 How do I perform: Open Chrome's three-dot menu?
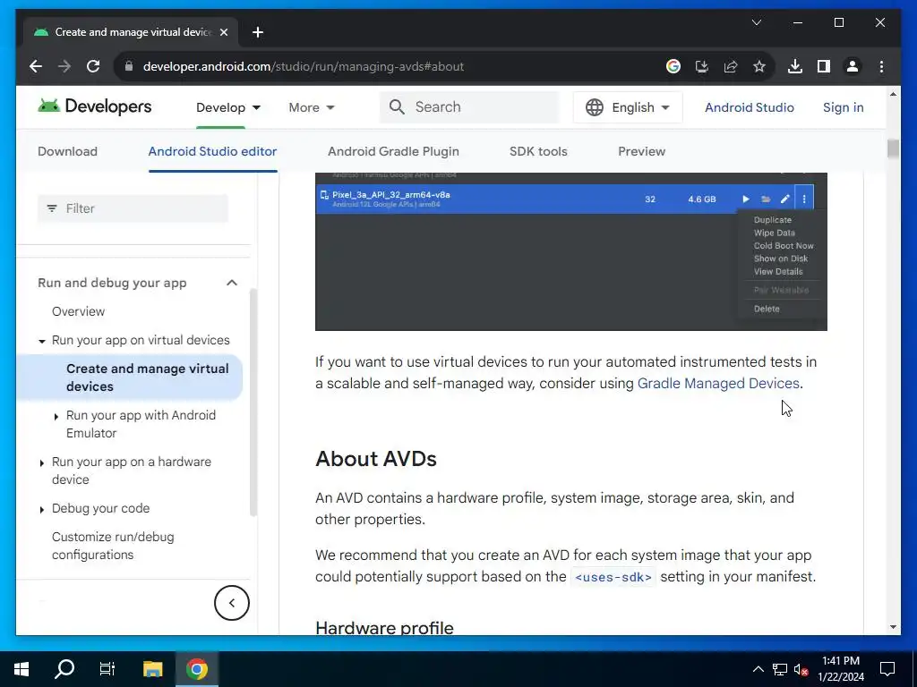[881, 66]
